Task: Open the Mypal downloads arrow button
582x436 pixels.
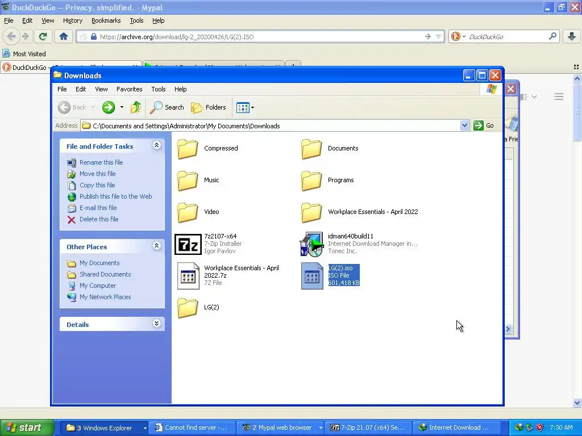Action: (x=572, y=36)
